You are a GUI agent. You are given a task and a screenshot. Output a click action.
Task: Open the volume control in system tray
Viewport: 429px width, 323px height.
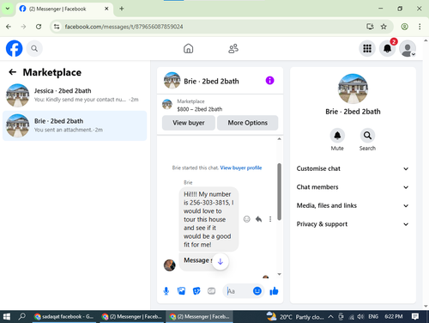click(x=360, y=317)
